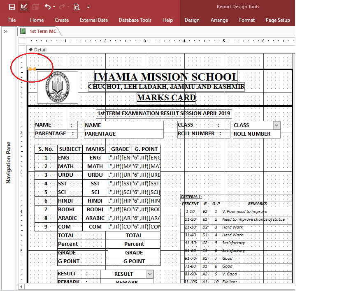Viewport: 337px width, 291px height.
Task: Open the CLASS combo box dropdown arrow
Action: (x=277, y=125)
